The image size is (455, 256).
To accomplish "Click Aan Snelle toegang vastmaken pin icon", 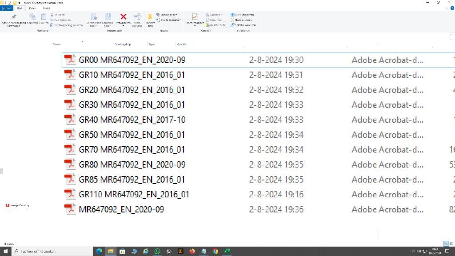I will (x=14, y=17).
